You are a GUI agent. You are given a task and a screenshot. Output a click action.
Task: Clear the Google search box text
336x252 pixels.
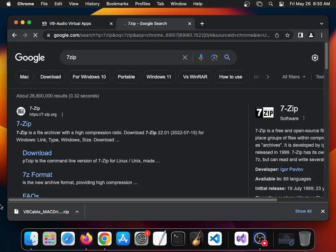185,57
